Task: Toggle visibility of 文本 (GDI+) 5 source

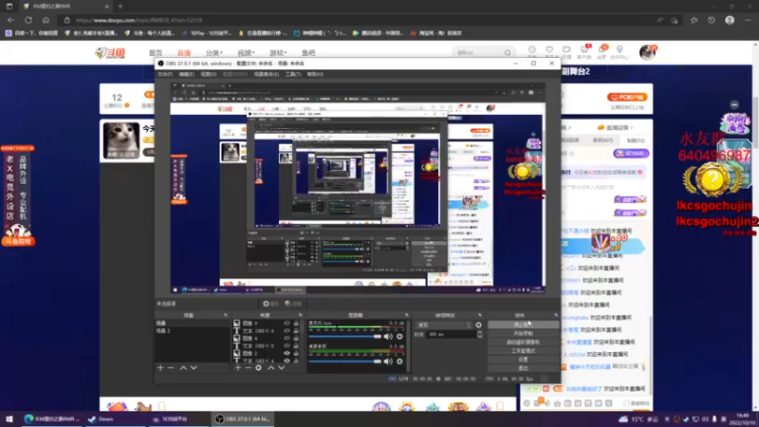Action: point(287,346)
